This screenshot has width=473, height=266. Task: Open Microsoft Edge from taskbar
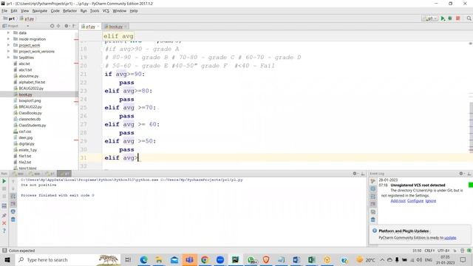click(143, 259)
